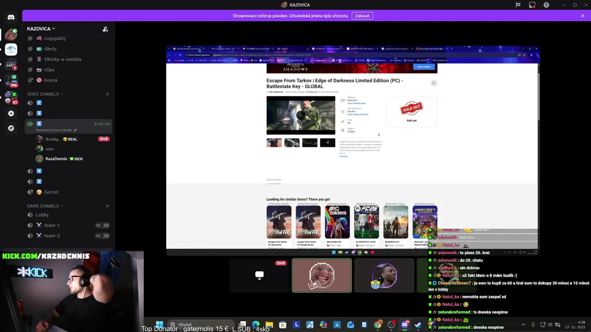Play the Escape From Tarkov video preview
This screenshot has height=332, width=591.
click(301, 115)
